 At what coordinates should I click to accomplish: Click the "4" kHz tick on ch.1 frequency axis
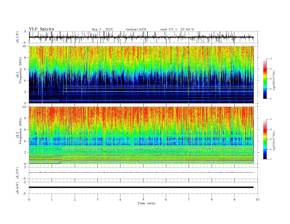pyautogui.click(x=25, y=81)
